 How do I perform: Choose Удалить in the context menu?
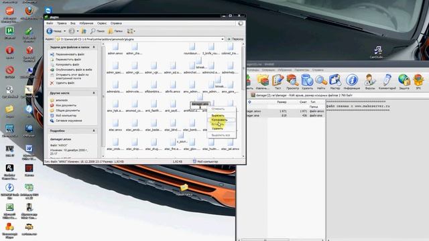click(x=217, y=129)
